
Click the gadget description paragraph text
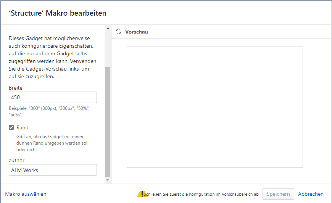click(53, 57)
